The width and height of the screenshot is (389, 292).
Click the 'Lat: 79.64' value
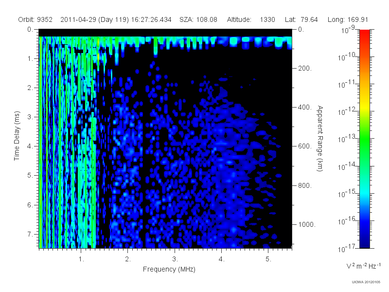pos(301,19)
